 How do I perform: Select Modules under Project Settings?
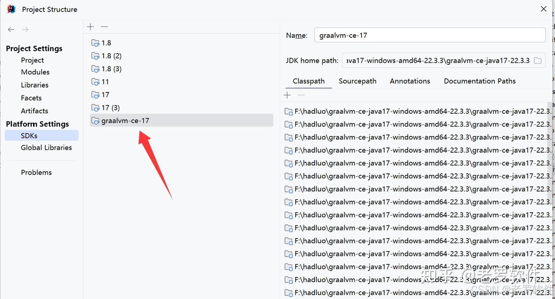pyautogui.click(x=35, y=72)
